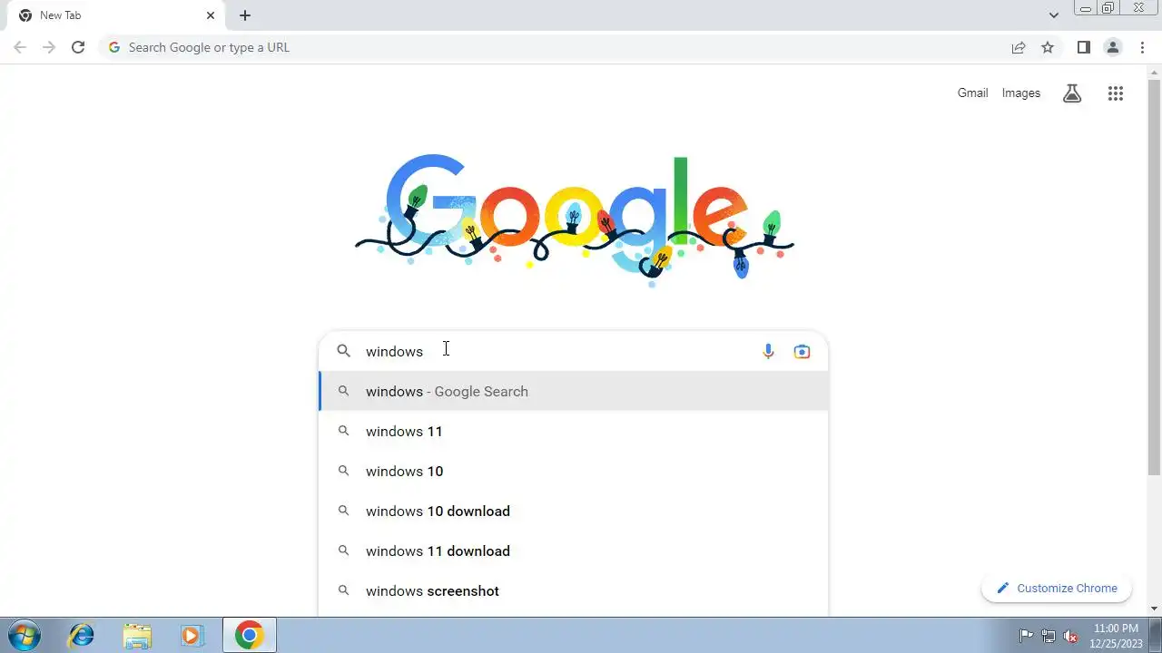
Task: Open the tab search dropdown arrow
Action: 1053,15
